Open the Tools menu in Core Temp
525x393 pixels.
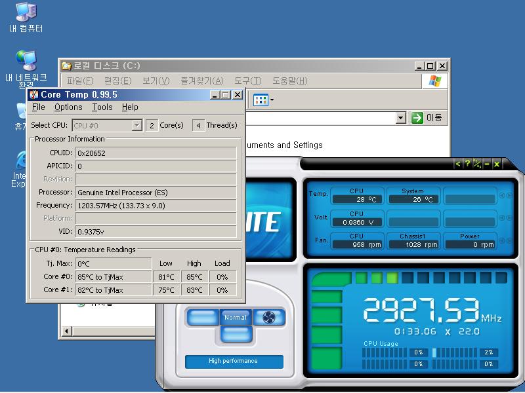pos(102,107)
